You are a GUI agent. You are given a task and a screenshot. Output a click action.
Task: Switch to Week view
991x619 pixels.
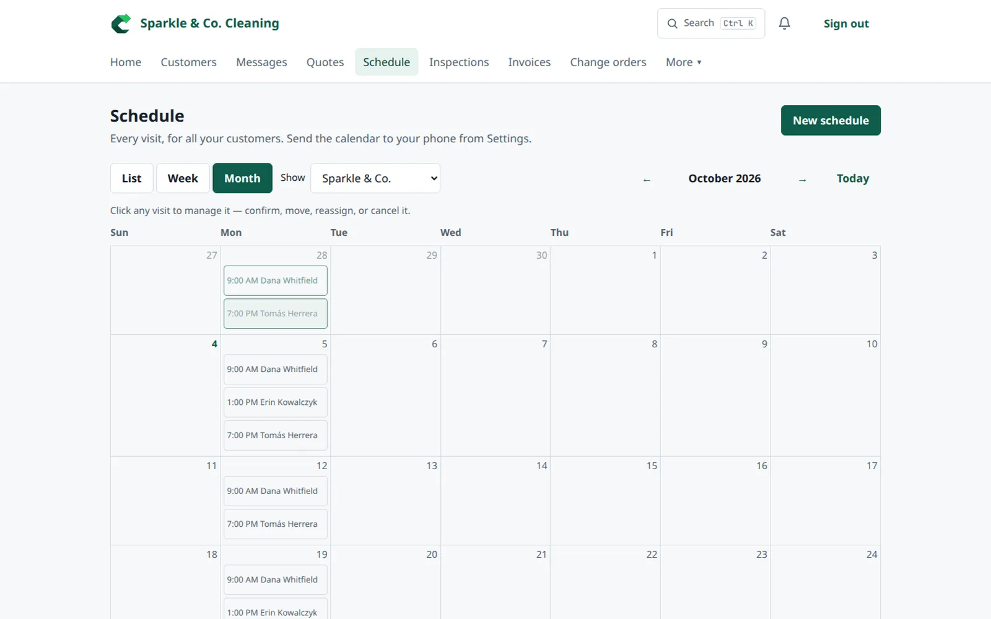coord(183,178)
